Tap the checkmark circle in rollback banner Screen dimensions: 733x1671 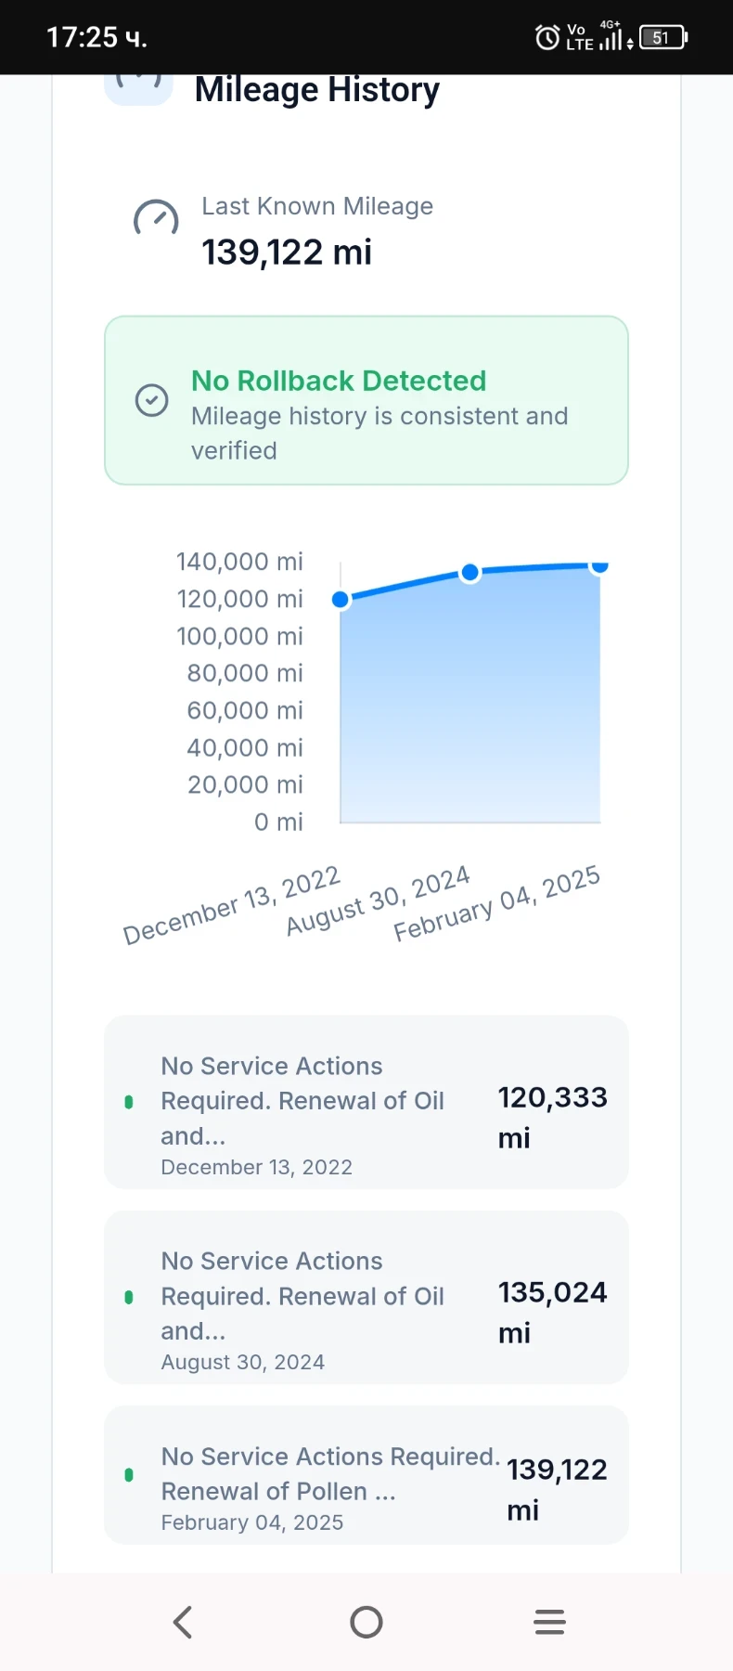pyautogui.click(x=152, y=400)
